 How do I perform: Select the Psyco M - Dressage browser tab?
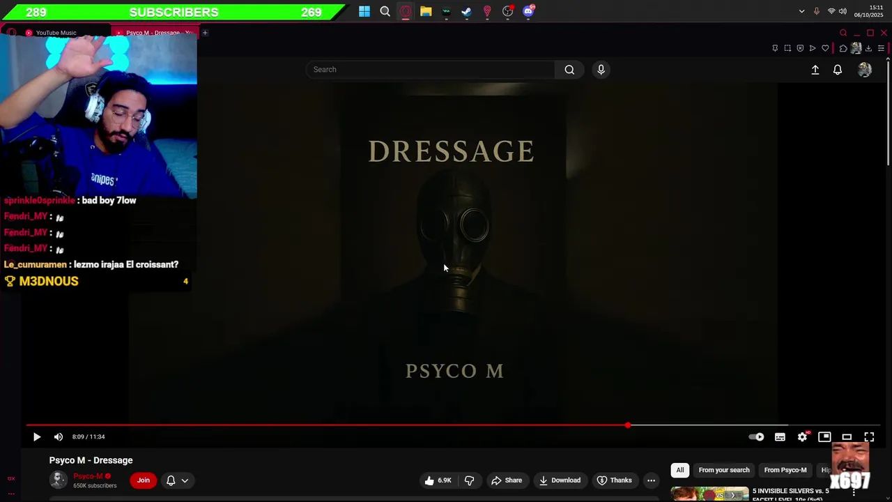coord(157,33)
